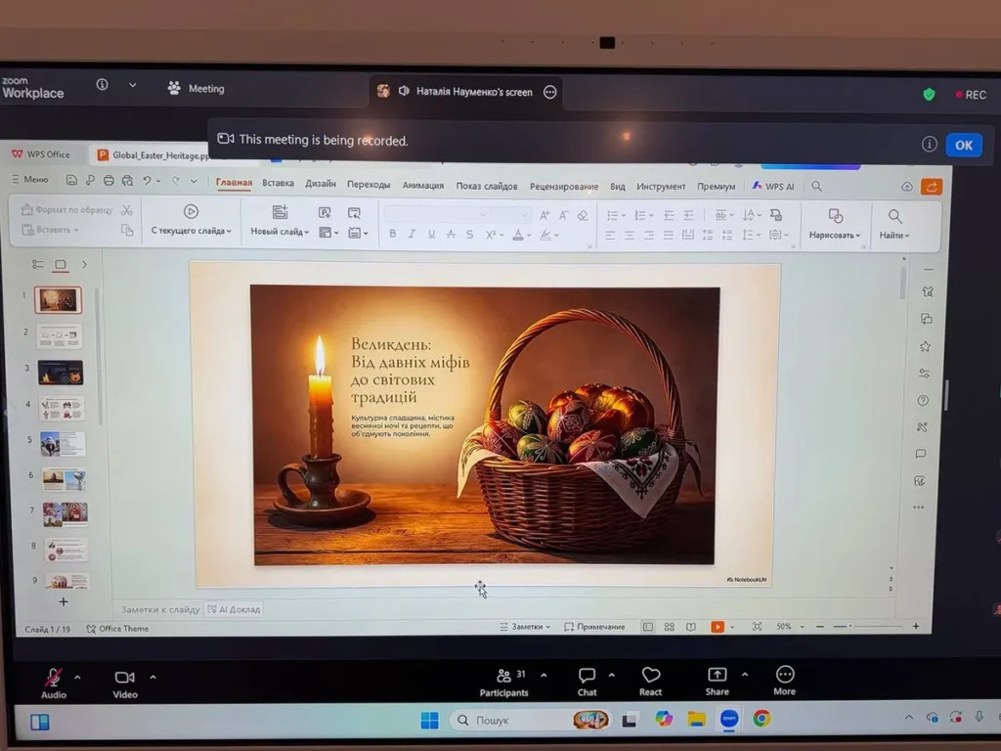Select slide 3 thumbnail in the panel

pos(61,373)
